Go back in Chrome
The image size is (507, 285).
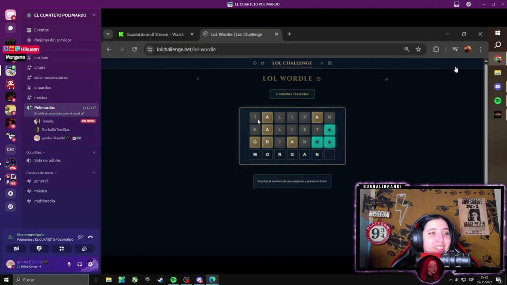pyautogui.click(x=109, y=49)
